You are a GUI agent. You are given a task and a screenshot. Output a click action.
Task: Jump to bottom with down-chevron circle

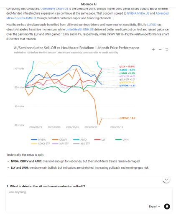(166, 180)
